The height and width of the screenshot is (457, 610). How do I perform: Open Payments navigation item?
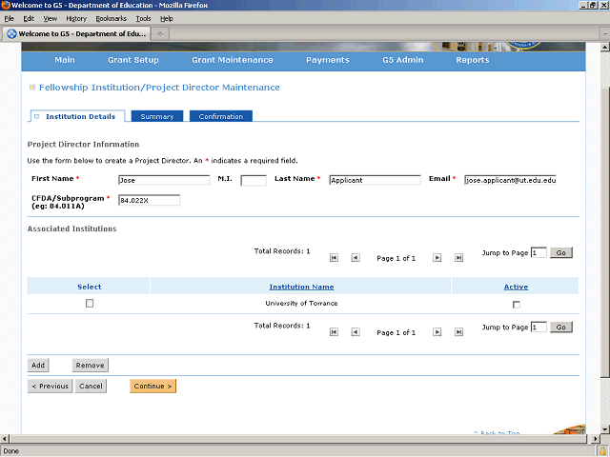(328, 60)
